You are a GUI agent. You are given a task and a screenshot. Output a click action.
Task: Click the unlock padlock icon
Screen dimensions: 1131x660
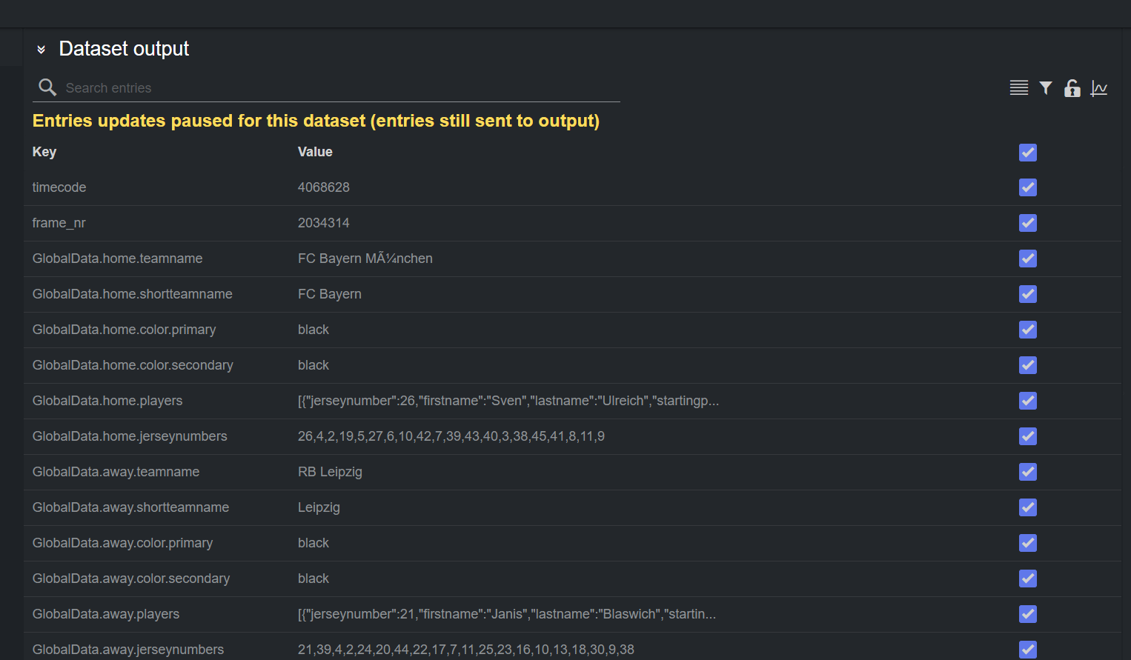(1072, 88)
